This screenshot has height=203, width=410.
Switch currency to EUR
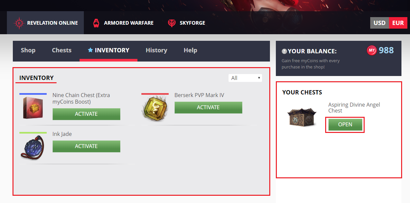click(398, 23)
